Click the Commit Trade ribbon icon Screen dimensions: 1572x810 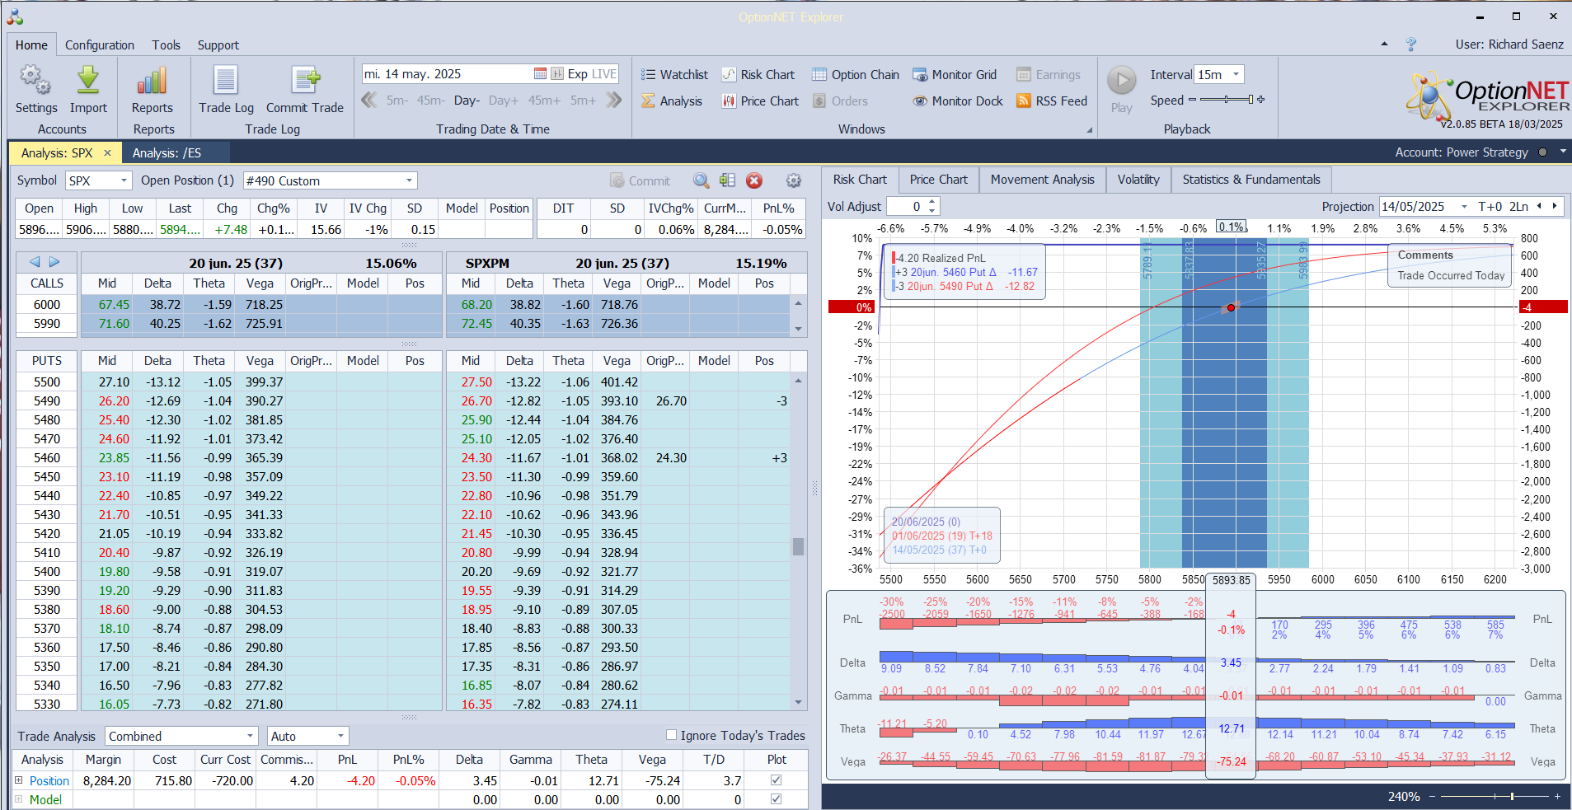(305, 91)
